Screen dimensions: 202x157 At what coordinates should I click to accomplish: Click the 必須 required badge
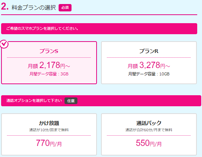[65, 8]
